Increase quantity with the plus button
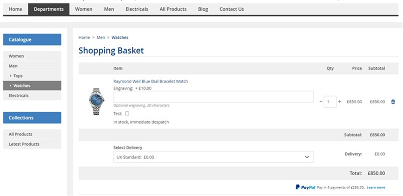 tap(340, 102)
